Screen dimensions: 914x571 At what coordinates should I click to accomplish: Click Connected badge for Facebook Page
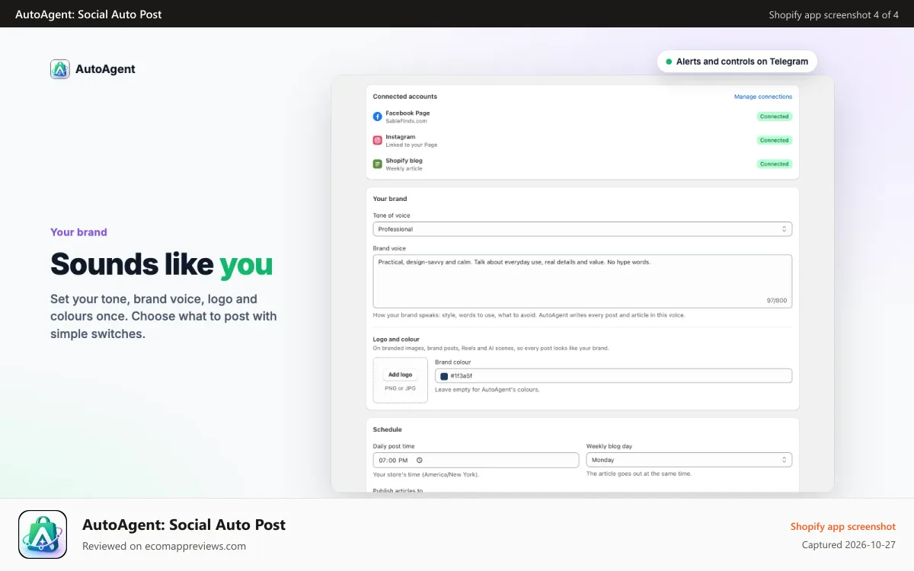click(x=774, y=116)
